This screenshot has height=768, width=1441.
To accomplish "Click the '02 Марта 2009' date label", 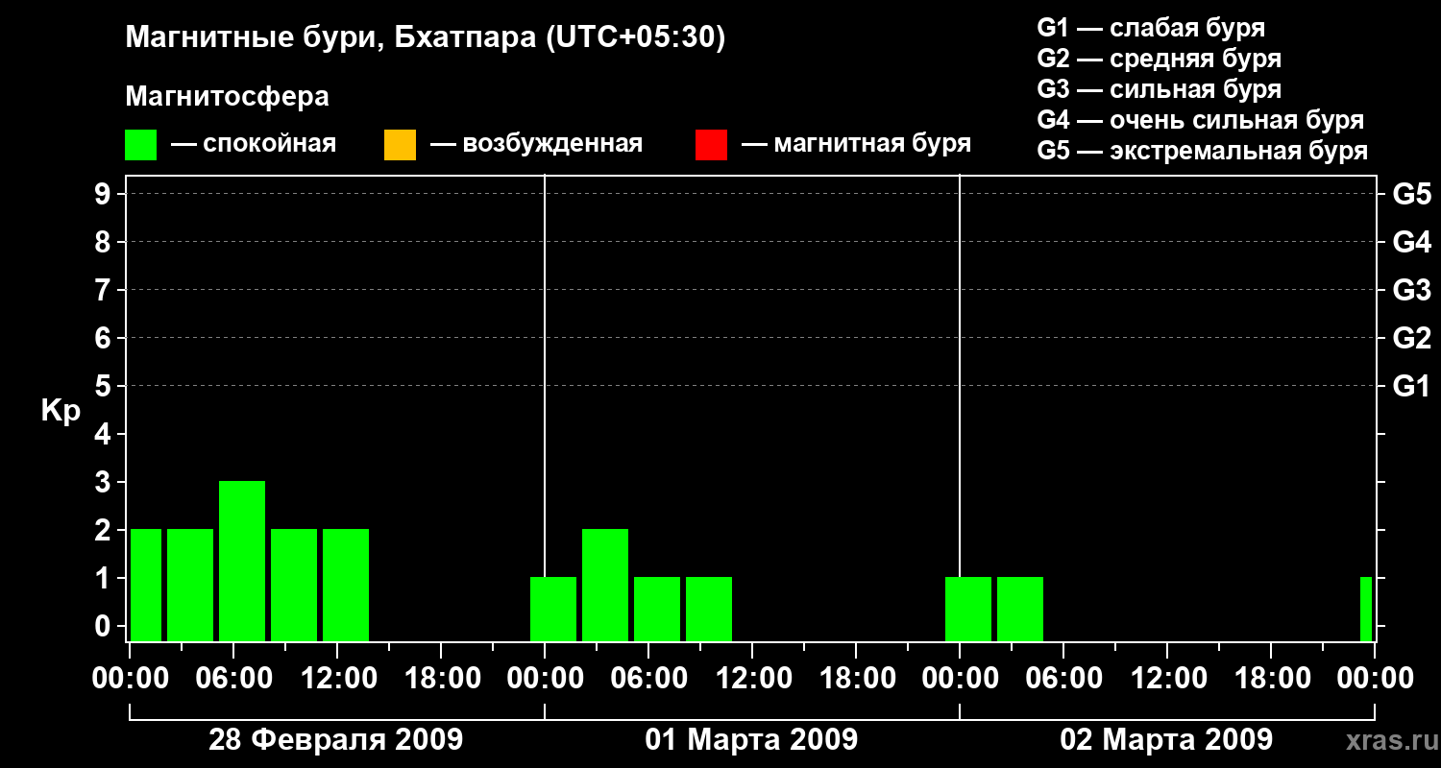I will (x=1166, y=740).
